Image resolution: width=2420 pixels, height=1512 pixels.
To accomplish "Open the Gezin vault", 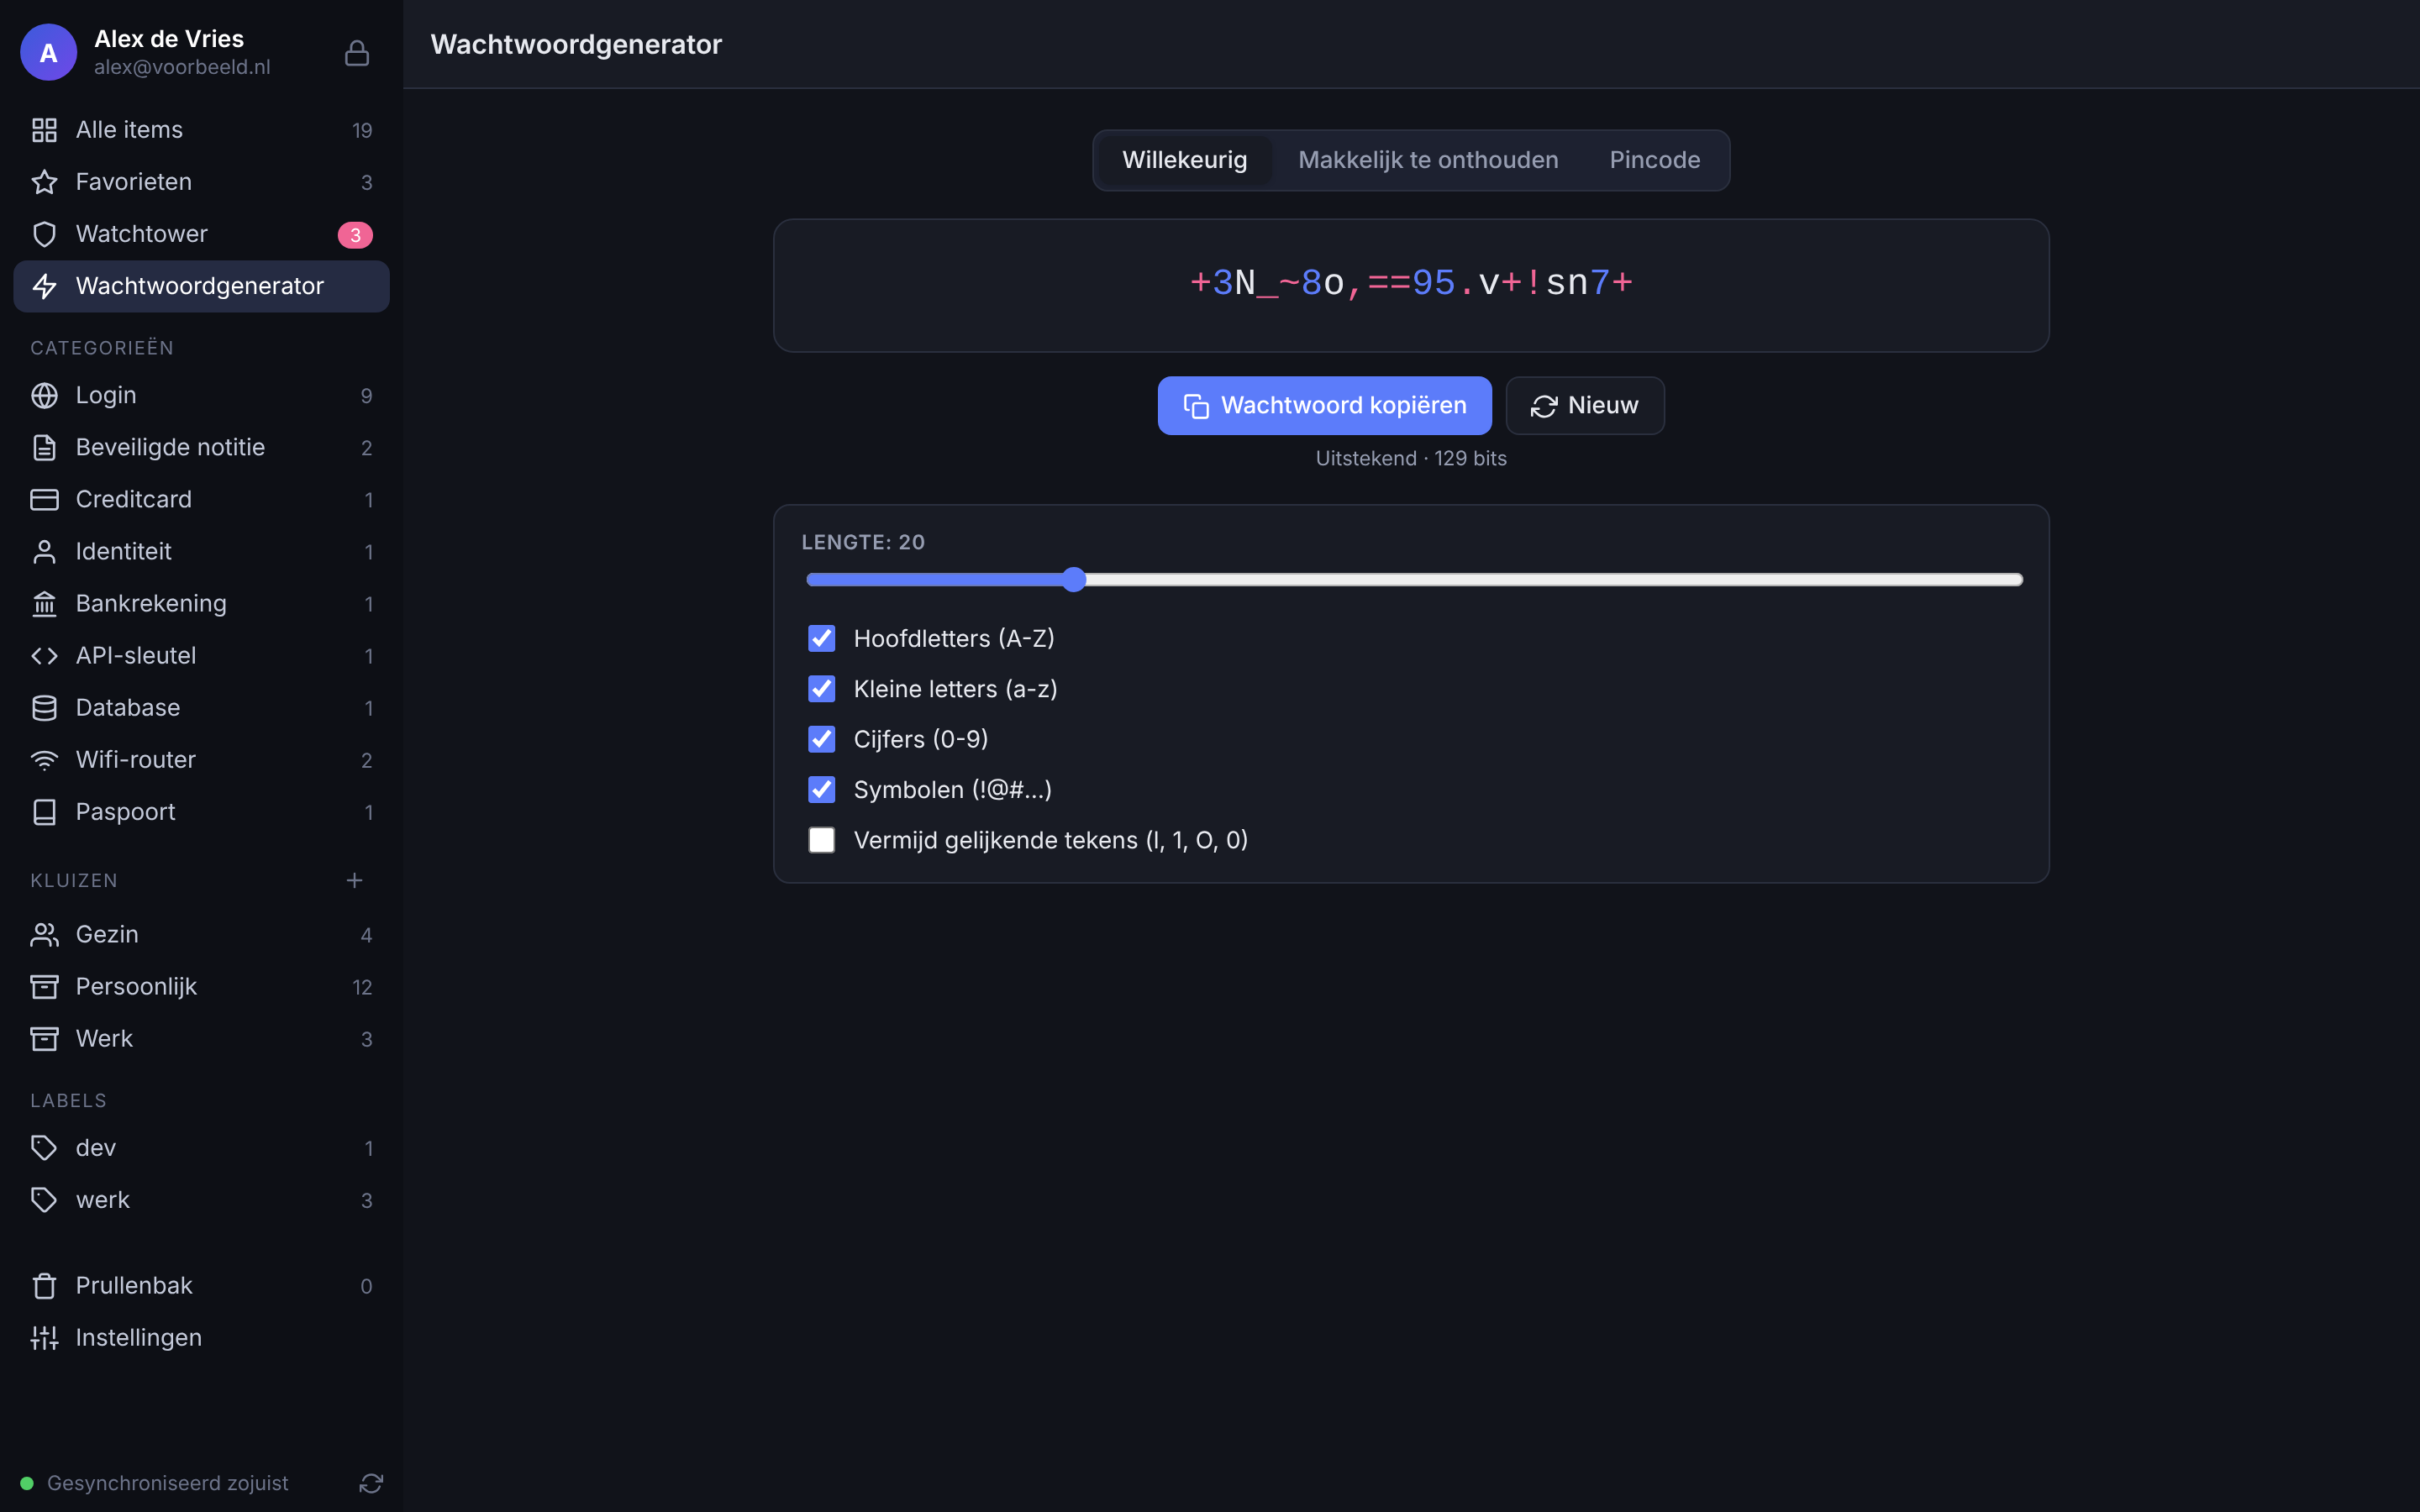I will (201, 934).
